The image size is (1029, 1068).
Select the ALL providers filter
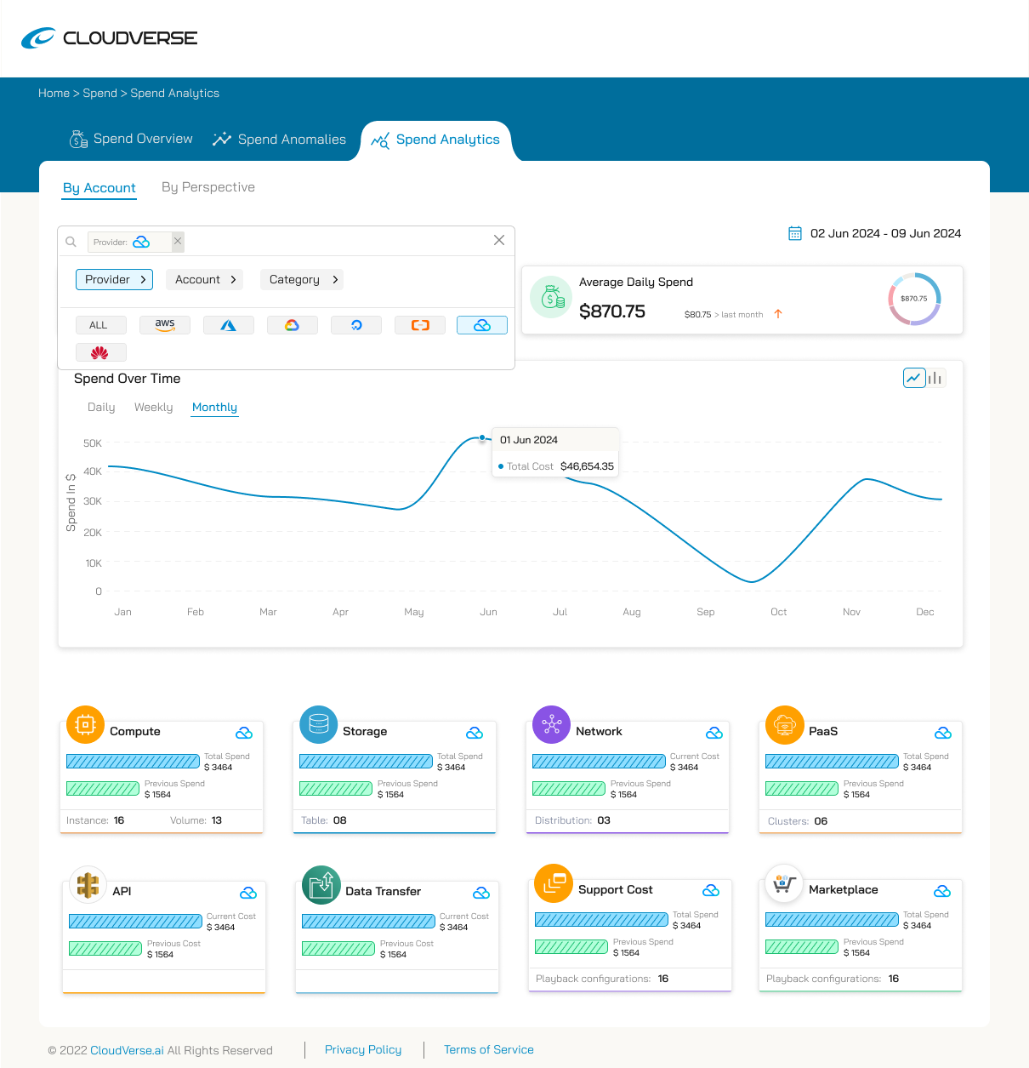tap(100, 324)
